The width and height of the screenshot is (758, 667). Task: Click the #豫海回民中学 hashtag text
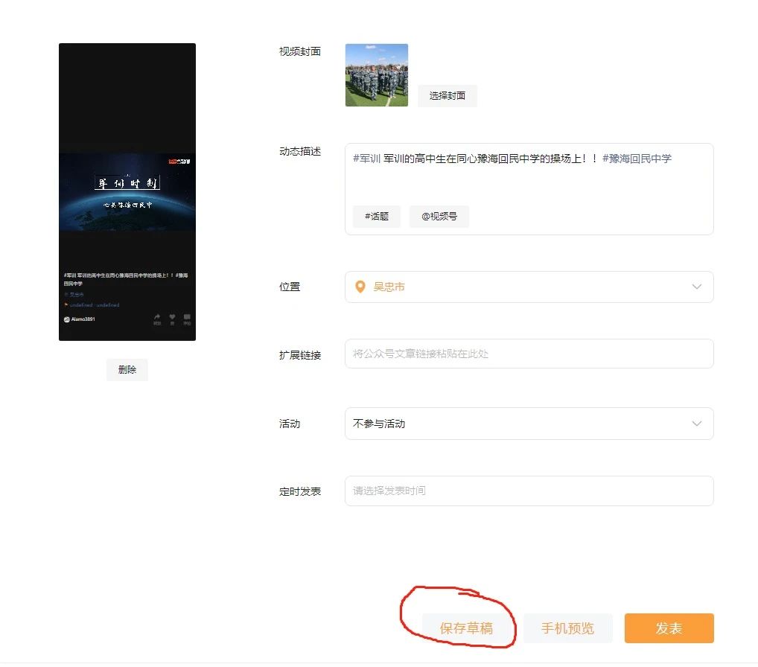637,159
